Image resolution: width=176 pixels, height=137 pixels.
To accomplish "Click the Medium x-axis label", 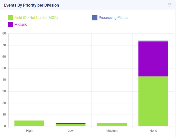I will pyautogui.click(x=112, y=131).
